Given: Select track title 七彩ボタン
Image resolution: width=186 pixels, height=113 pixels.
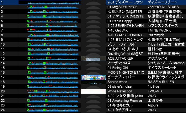Looking at the screenshot, I should coord(116,12).
